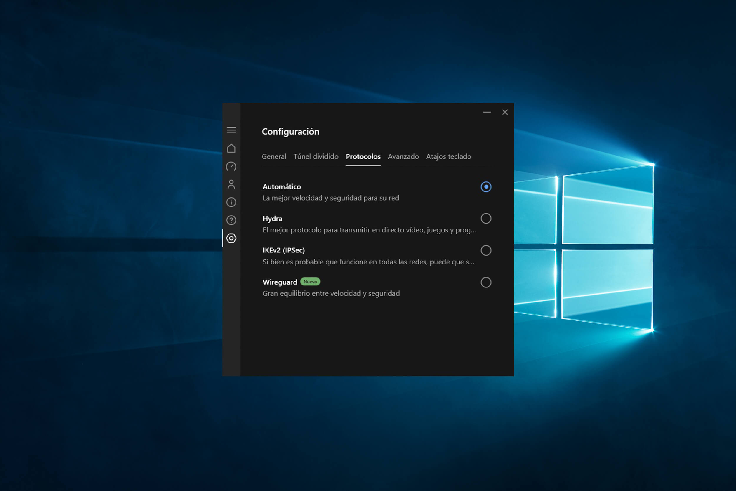Click the Hydra 'El mejor protocolo' description
The width and height of the screenshot is (736, 491).
tap(369, 230)
